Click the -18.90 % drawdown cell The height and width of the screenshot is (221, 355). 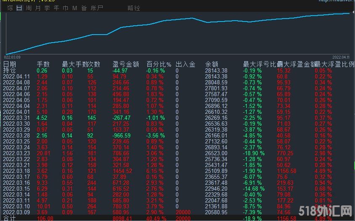[x=254, y=153]
